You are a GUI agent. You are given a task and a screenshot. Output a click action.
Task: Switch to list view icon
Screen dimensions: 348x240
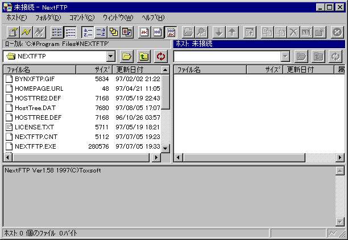(x=57, y=32)
